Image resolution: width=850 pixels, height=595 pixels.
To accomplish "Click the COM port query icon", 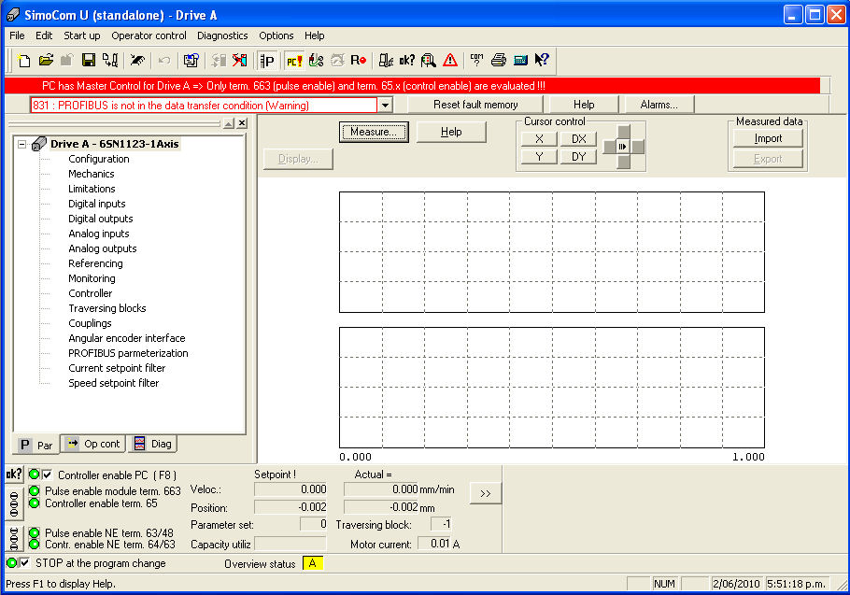I will coord(477,60).
